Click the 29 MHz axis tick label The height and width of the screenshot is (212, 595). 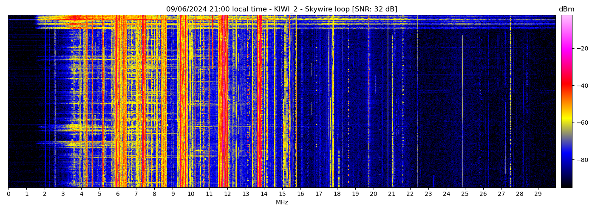pos(538,194)
